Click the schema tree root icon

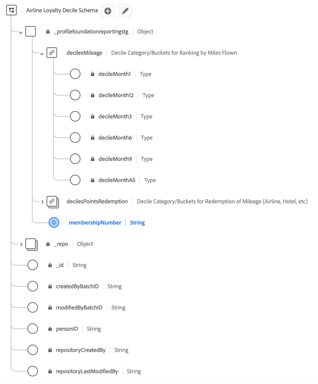click(11, 10)
